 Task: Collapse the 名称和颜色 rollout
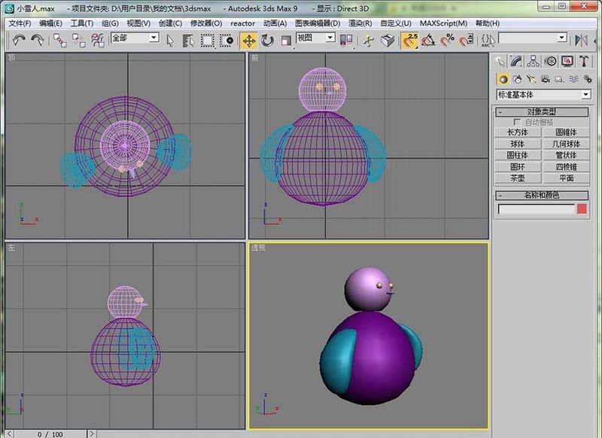tap(542, 195)
